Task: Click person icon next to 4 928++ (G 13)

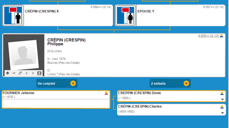Action: coord(221,36)
